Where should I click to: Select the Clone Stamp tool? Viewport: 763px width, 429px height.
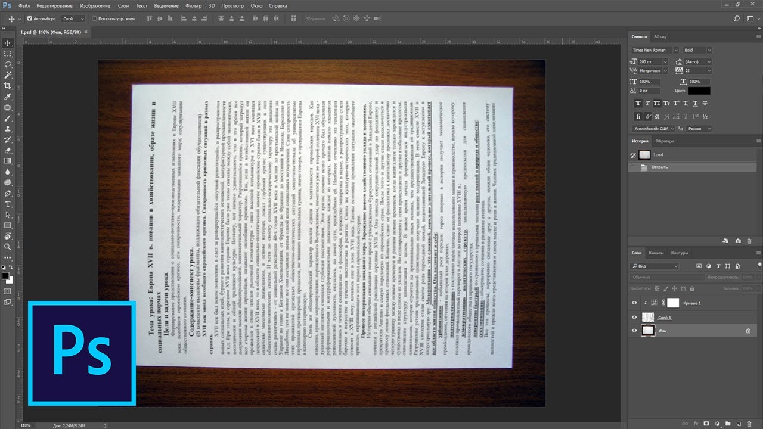8,129
